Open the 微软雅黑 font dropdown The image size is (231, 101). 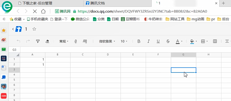(107, 41)
